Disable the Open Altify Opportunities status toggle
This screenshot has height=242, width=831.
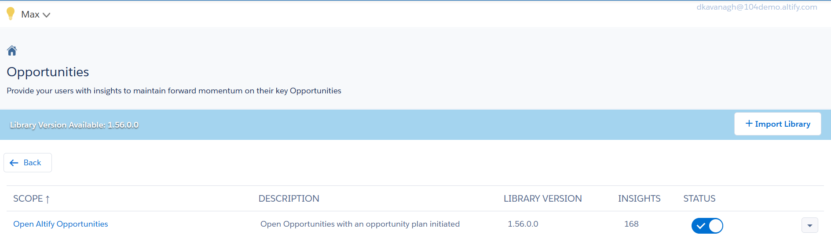[707, 226]
